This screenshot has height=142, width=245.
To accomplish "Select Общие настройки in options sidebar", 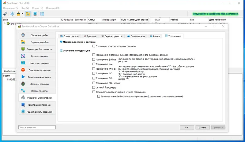I will (x=37, y=35).
